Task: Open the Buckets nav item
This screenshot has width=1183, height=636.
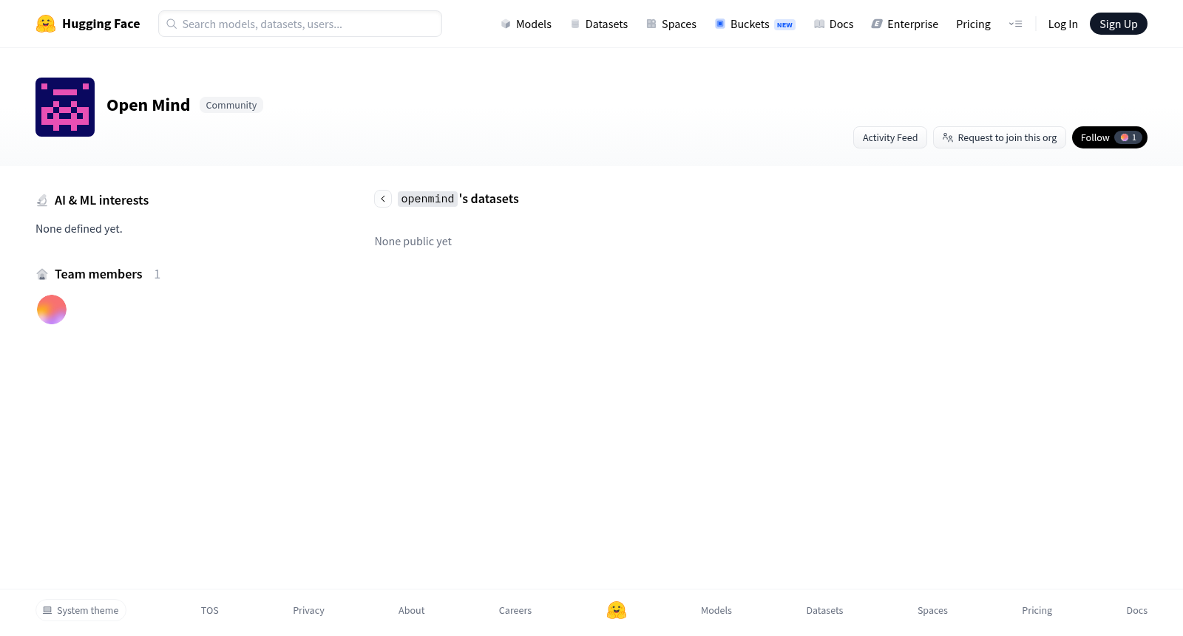Action: point(755,24)
